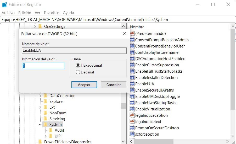
Task: Click the EnableLUA DWORD value icon
Action: pos(132,84)
